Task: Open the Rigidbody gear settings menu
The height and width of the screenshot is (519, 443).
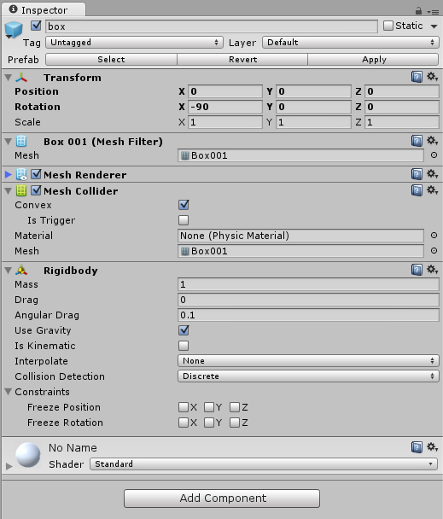Action: coord(432,270)
